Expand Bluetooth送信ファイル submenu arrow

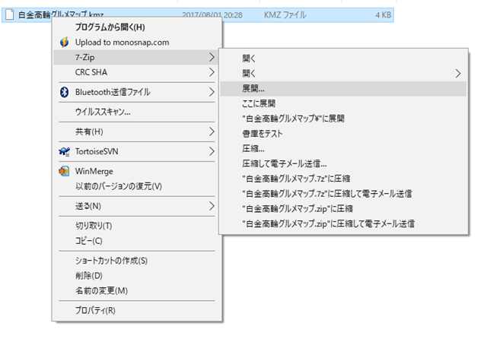tap(212, 92)
